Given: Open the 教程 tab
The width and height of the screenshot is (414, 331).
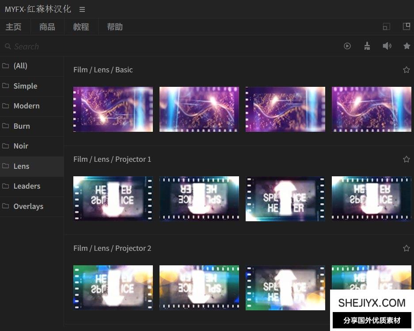Looking at the screenshot, I should click(81, 27).
